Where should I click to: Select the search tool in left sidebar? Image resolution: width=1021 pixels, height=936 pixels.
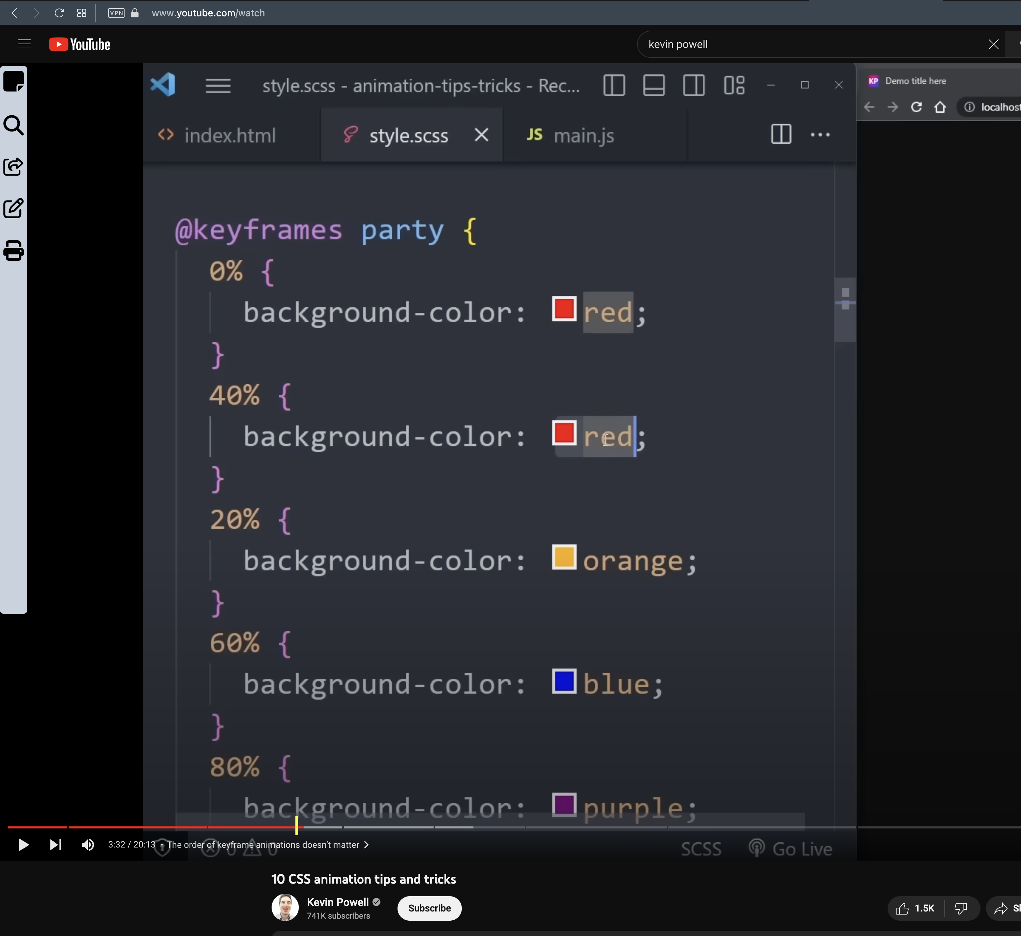pyautogui.click(x=13, y=125)
